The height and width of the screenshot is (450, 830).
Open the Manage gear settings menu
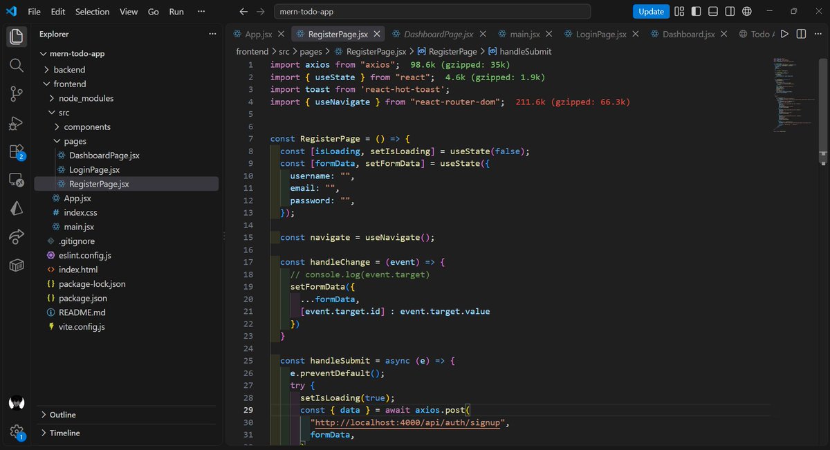[x=17, y=431]
